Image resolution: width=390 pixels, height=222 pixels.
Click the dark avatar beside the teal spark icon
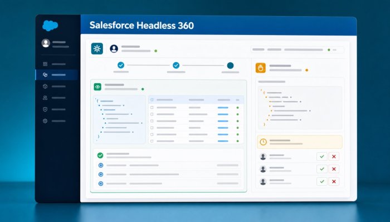click(x=114, y=49)
